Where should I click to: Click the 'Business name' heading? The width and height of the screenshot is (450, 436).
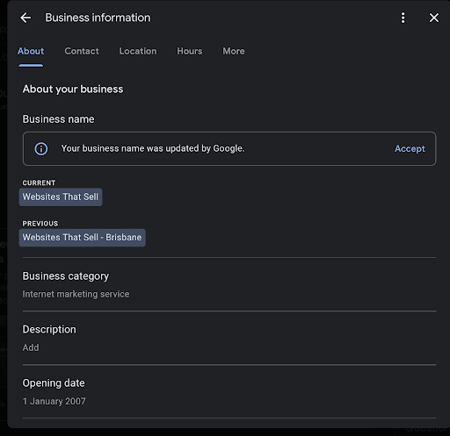pos(59,119)
